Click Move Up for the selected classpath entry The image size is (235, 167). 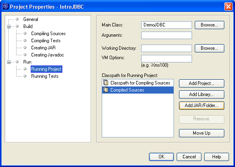pyautogui.click(x=201, y=133)
